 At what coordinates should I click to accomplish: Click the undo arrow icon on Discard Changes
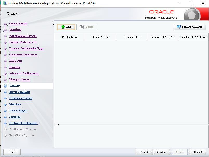pyautogui.click(x=179, y=27)
